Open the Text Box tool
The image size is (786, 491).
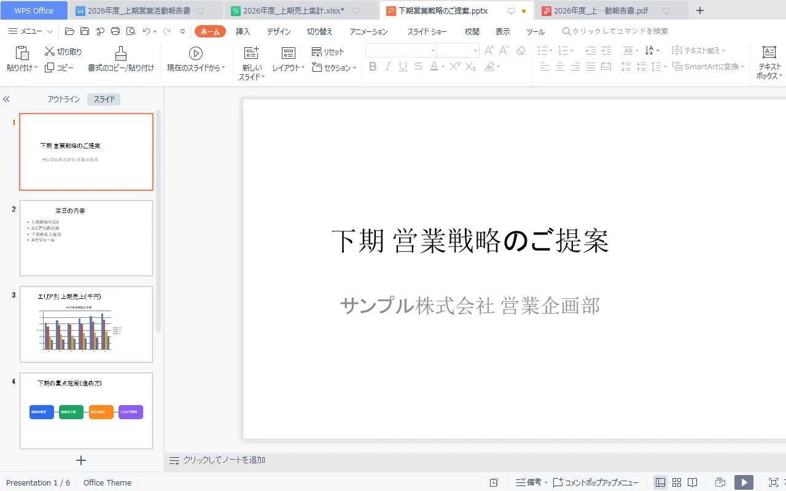769,63
